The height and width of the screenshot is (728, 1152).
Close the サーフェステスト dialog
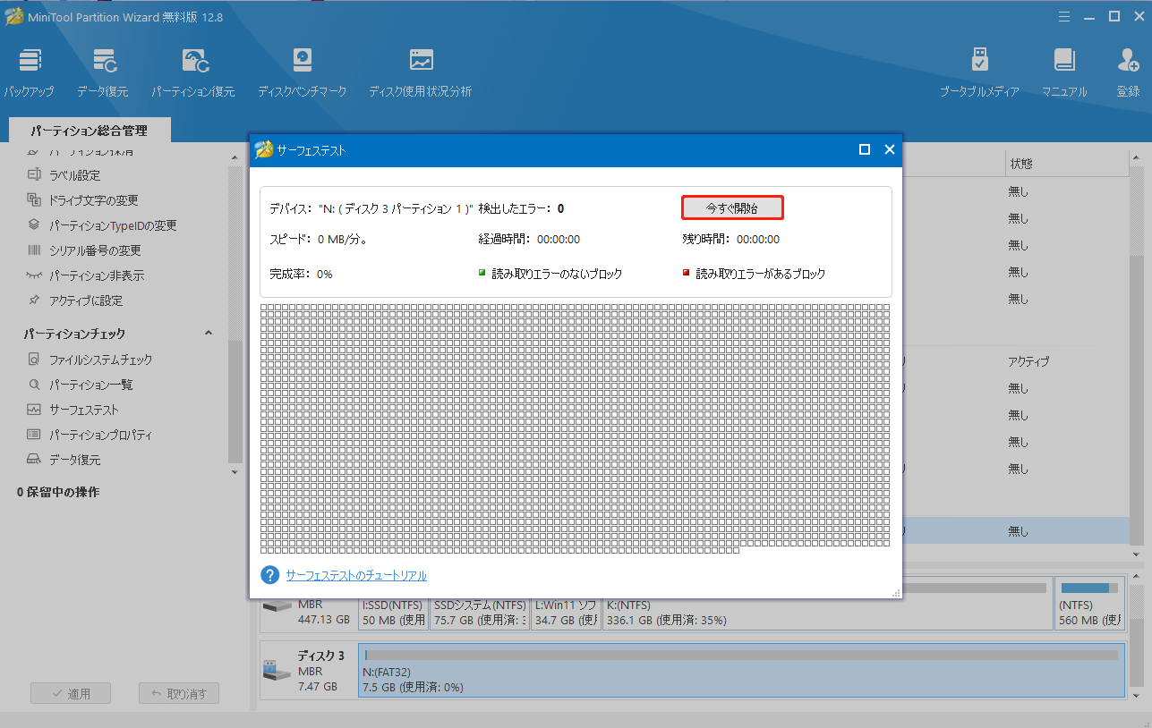(890, 149)
